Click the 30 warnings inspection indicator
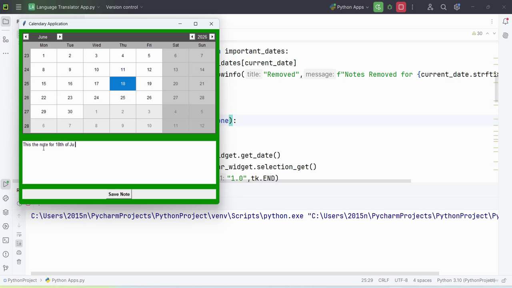 478,34
